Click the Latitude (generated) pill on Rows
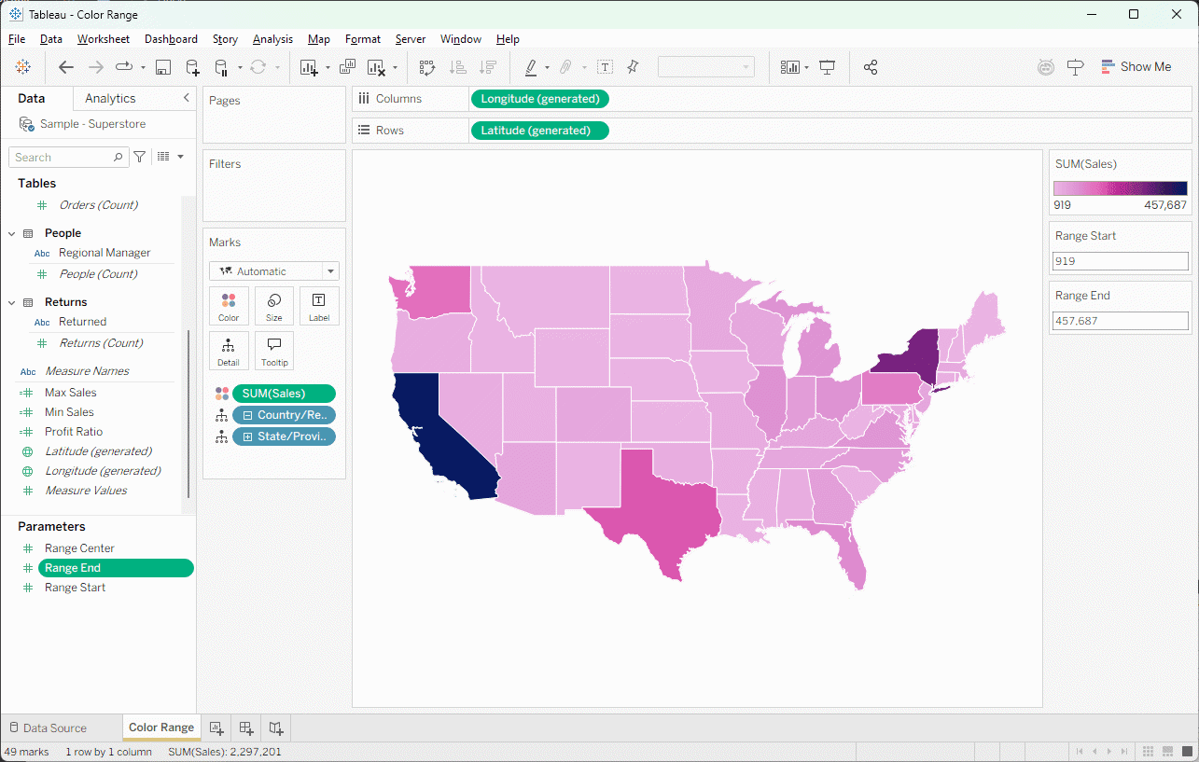Screen dimensions: 1199x762 (540, 131)
